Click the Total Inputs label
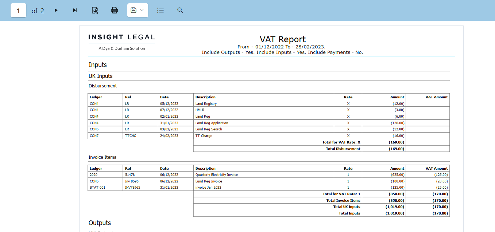 coord(349,213)
